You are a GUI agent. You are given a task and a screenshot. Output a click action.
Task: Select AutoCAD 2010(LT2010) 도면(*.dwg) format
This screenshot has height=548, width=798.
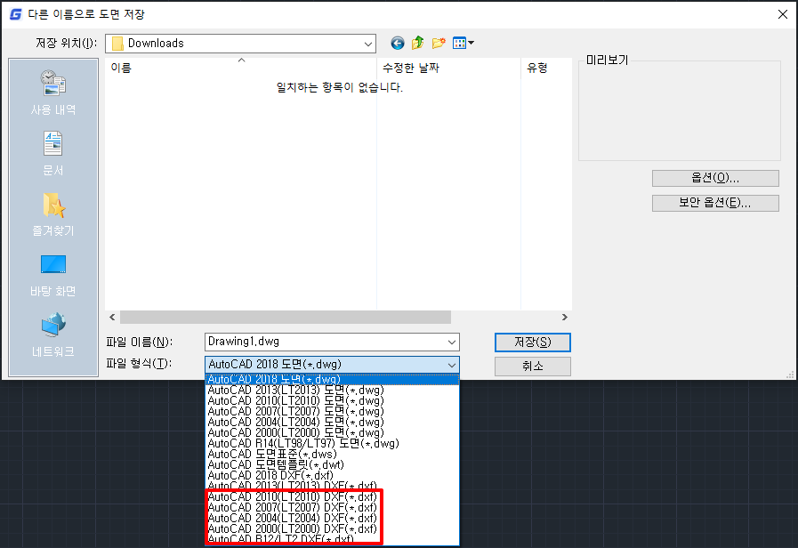tap(332, 401)
